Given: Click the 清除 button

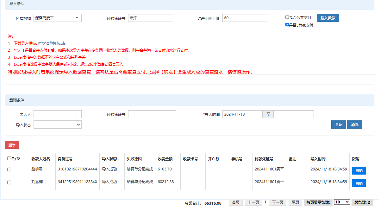Looking at the screenshot, I should (x=354, y=125).
